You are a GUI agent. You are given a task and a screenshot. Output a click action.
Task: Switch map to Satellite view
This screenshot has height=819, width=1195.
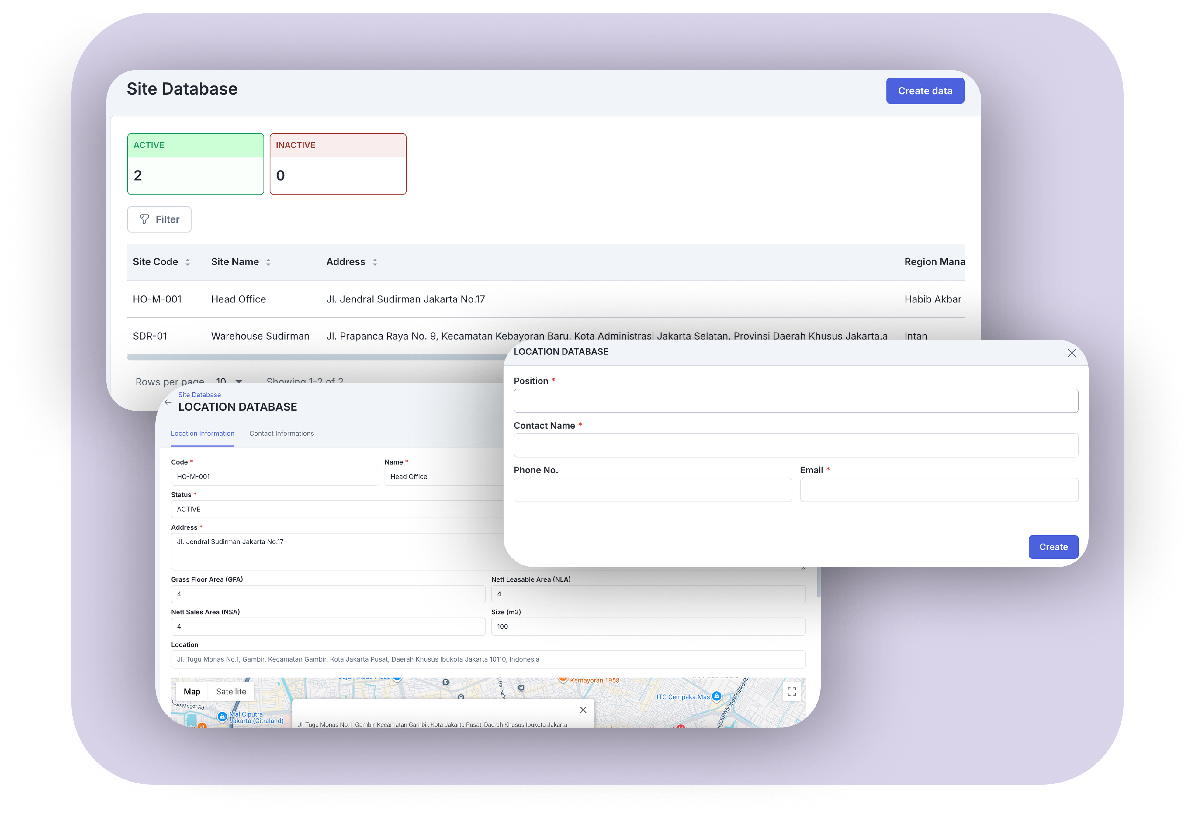pos(231,692)
